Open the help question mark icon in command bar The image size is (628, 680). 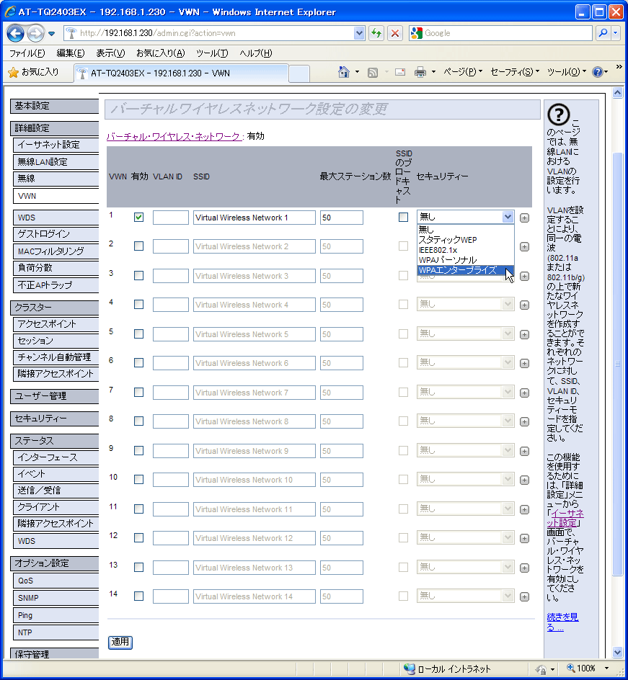click(x=598, y=72)
